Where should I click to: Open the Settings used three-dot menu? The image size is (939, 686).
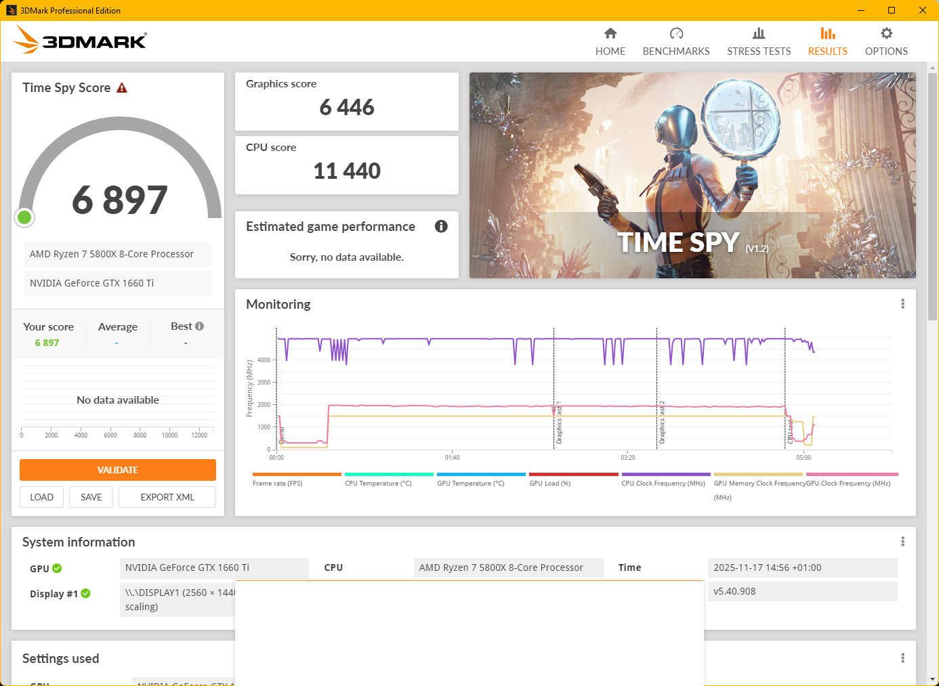click(x=902, y=658)
